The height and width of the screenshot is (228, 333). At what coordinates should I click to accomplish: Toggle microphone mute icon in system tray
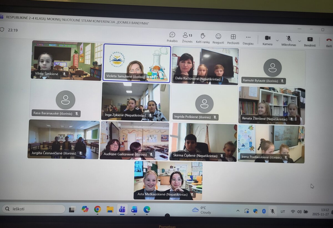pos(273,211)
